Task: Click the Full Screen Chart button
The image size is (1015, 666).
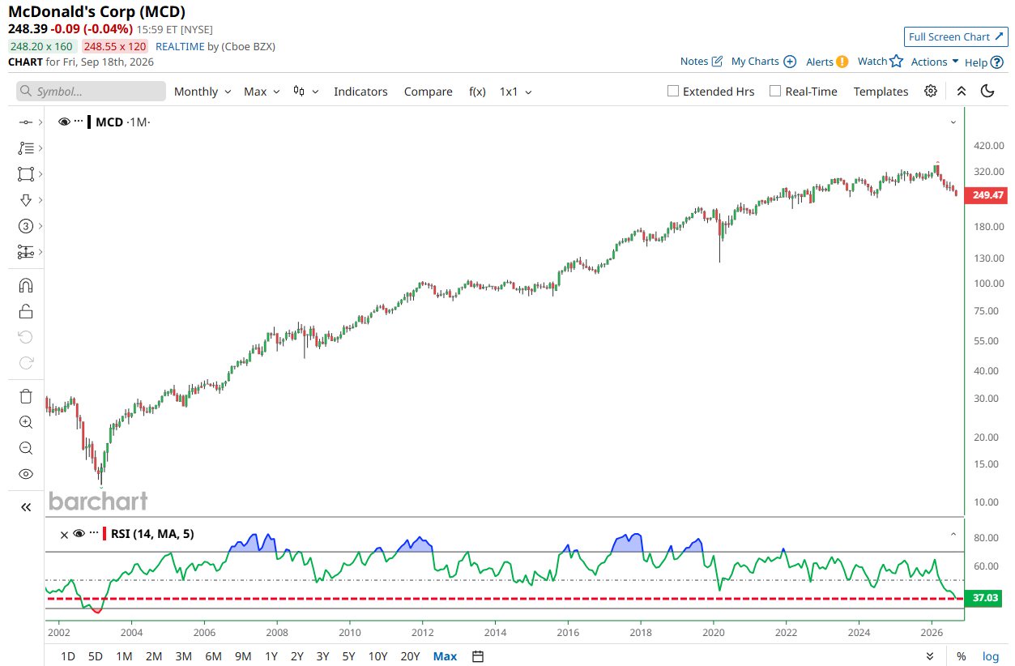Action: 956,36
